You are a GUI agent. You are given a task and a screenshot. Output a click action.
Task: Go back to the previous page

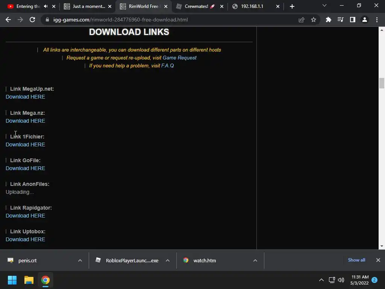point(8,20)
